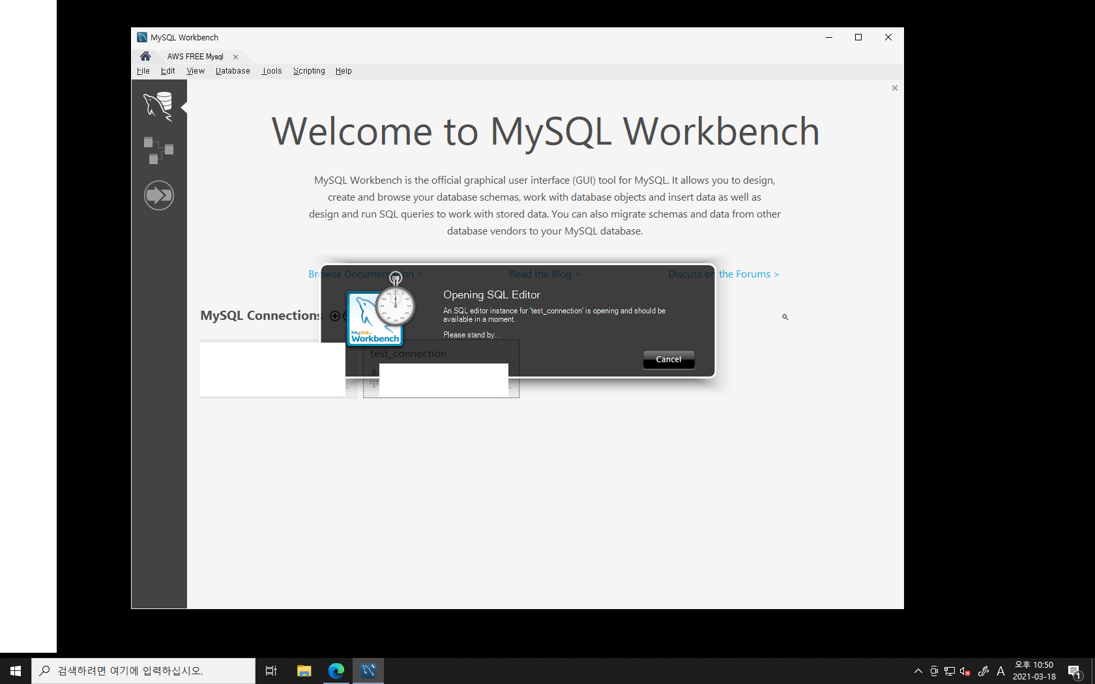Image resolution: width=1095 pixels, height=684 pixels.
Task: Open the MySQL connections home view in sidebar
Action: pyautogui.click(x=158, y=106)
